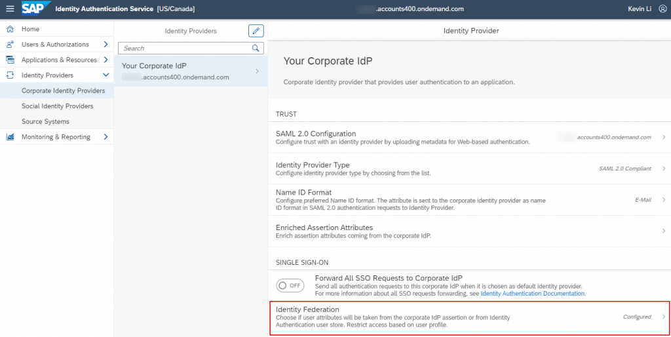This screenshot has height=337, width=671.
Task: Click the magnifier search icon
Action: 256,48
